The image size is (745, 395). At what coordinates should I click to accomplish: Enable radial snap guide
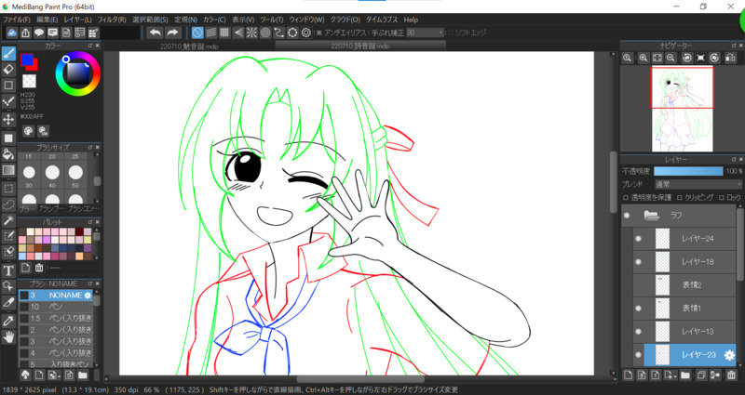pyautogui.click(x=251, y=33)
